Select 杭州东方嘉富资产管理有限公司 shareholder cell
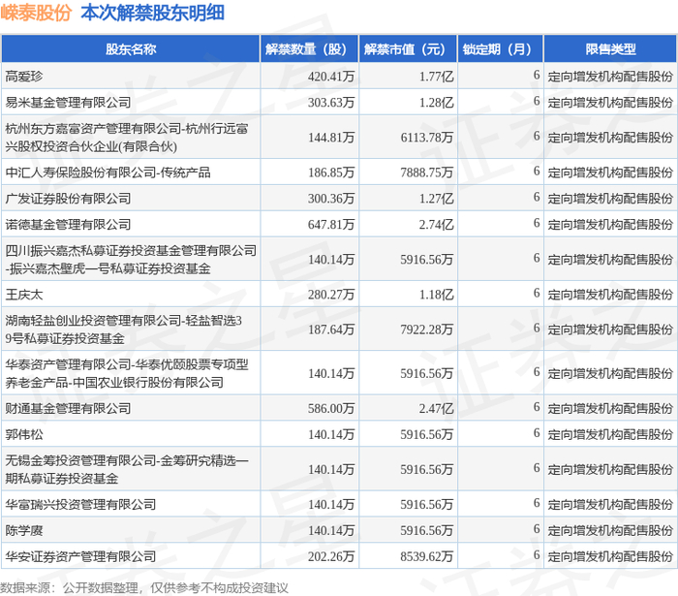 pyautogui.click(x=131, y=137)
